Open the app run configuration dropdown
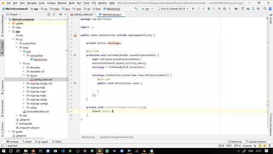The image size is (273, 154). (147, 9)
